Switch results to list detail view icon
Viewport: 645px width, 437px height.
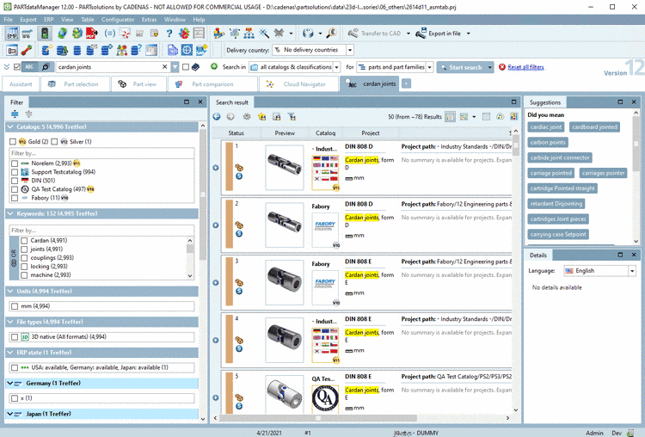pos(450,117)
